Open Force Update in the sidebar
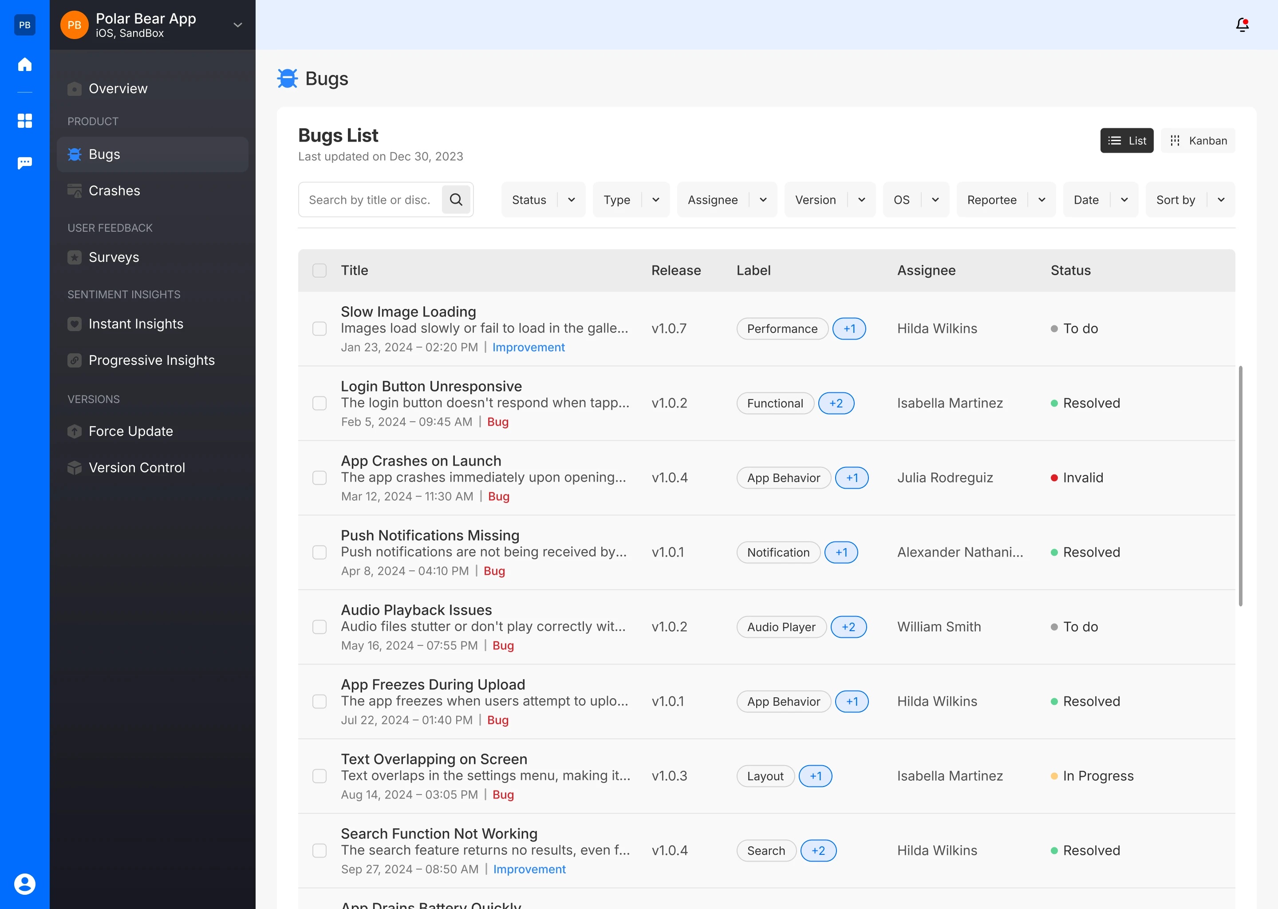This screenshot has height=909, width=1278. [x=152, y=431]
